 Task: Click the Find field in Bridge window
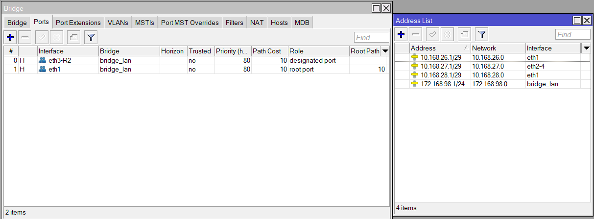(x=371, y=38)
